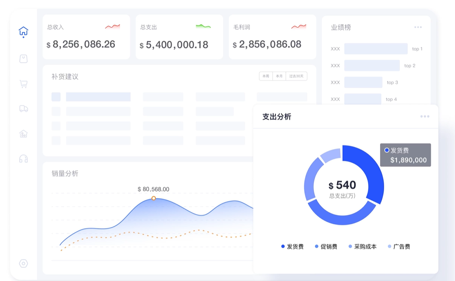Select the 过去30天 tab in 补货建议

click(296, 76)
